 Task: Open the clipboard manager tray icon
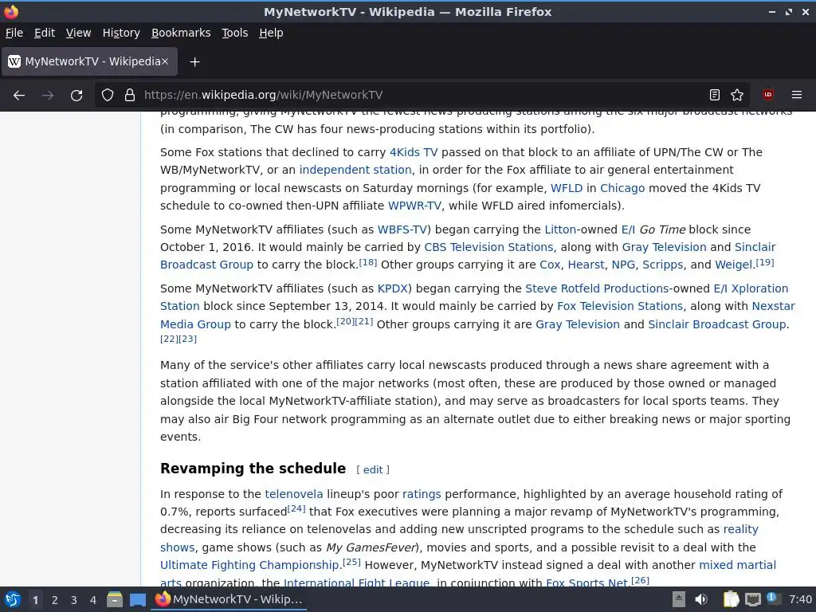tap(731, 599)
